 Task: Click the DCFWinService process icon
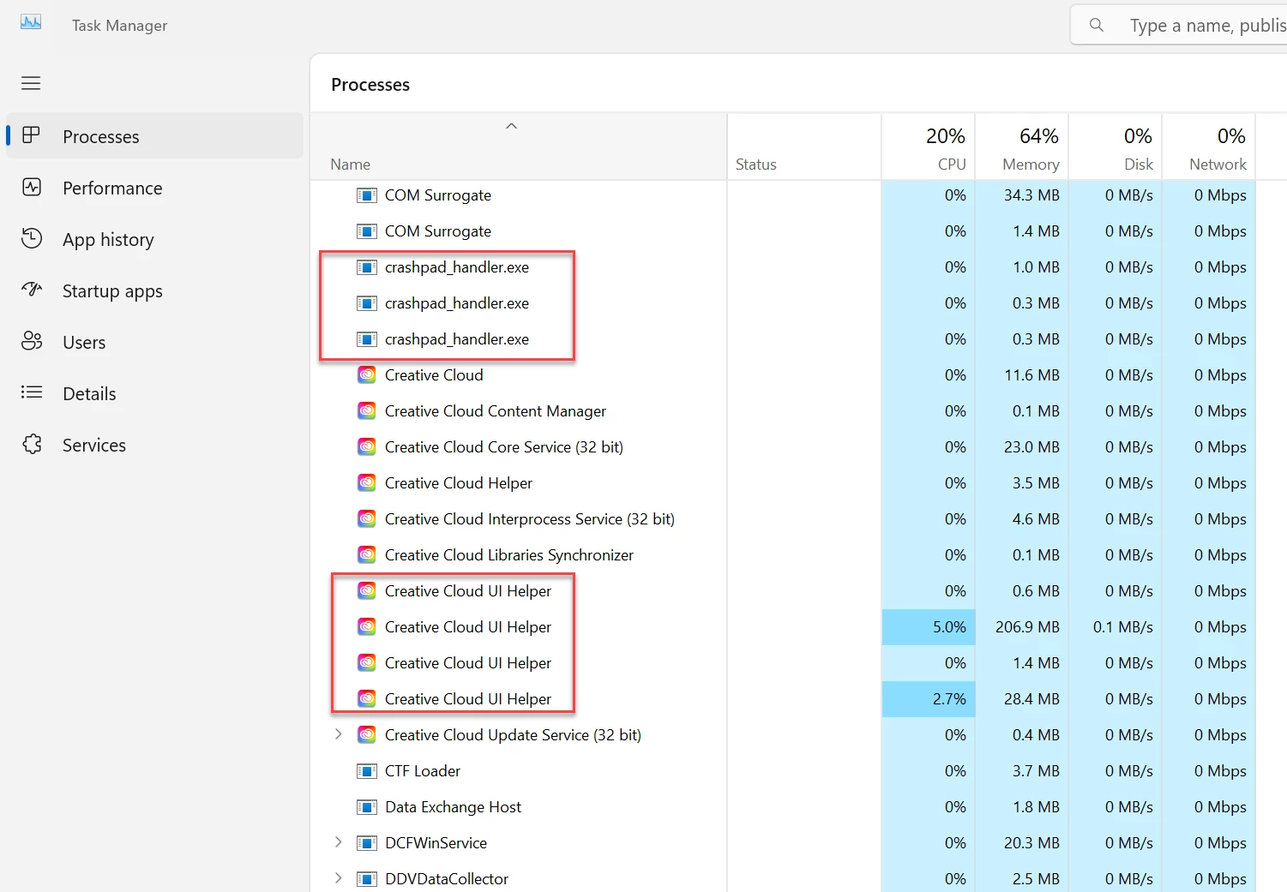[x=367, y=843]
